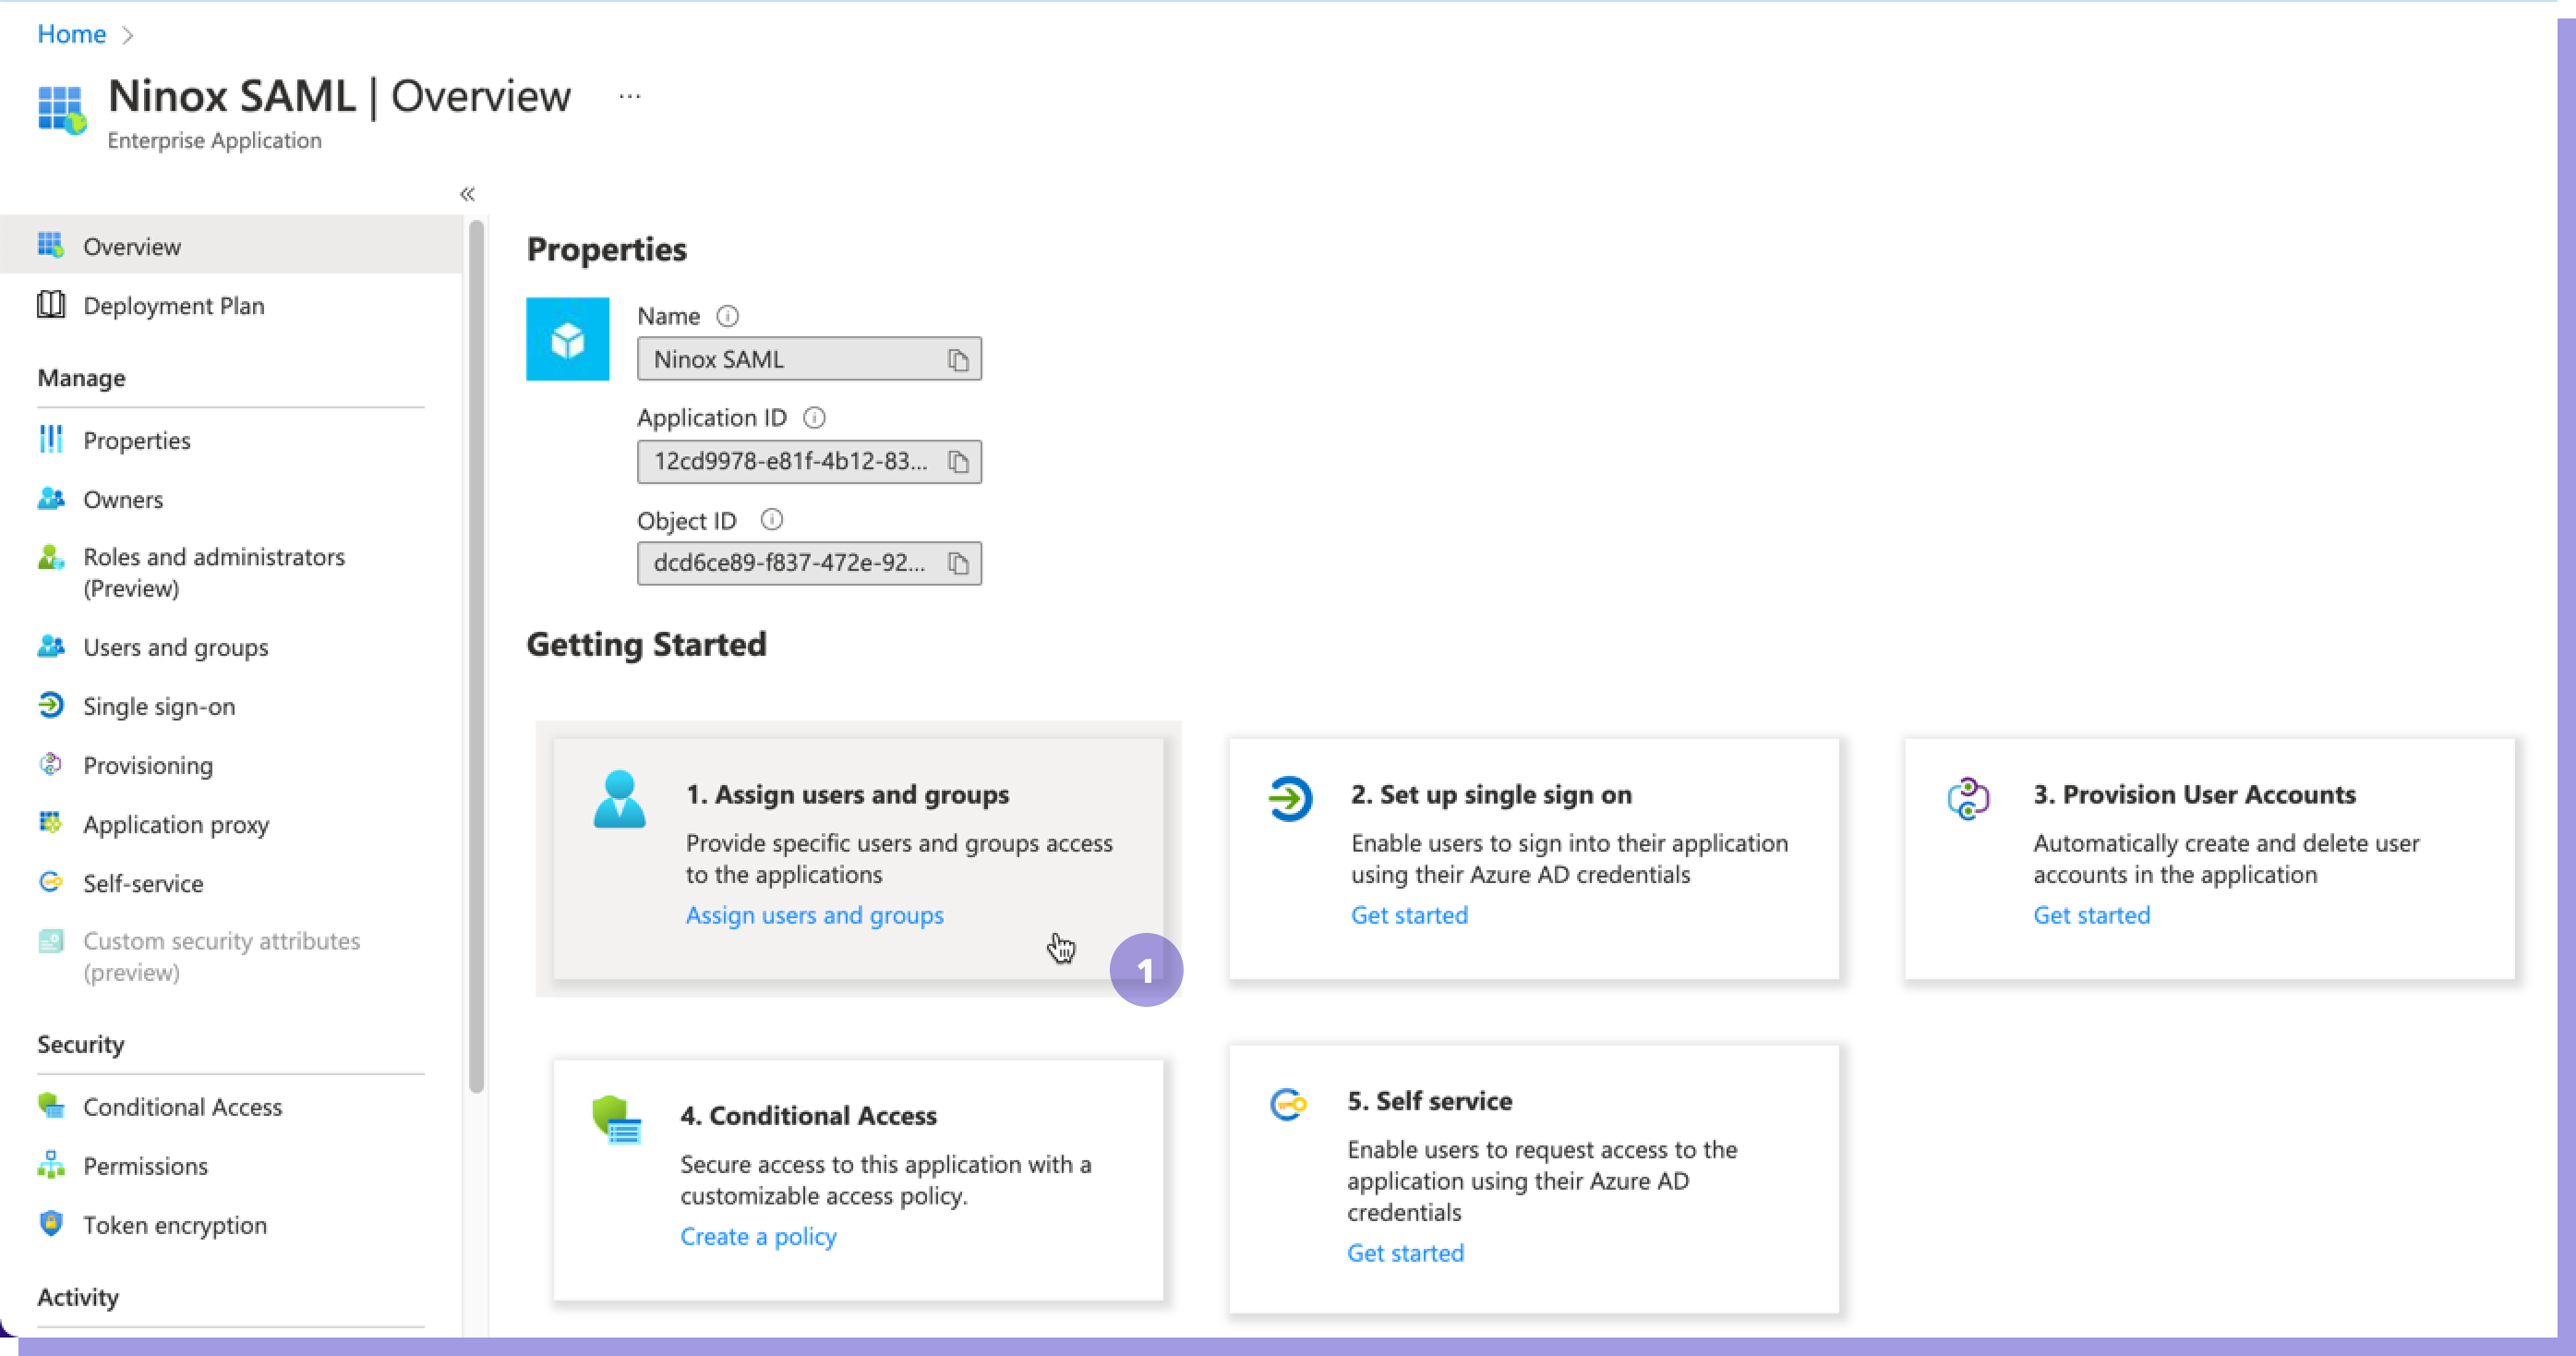Click the 5. Self service card heading
Viewport: 2576px width, 1356px height.
pyautogui.click(x=1429, y=1101)
